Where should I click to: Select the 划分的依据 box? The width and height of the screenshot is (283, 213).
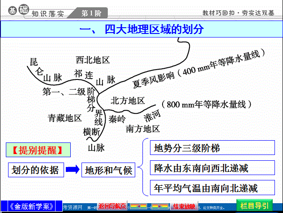[35, 170]
